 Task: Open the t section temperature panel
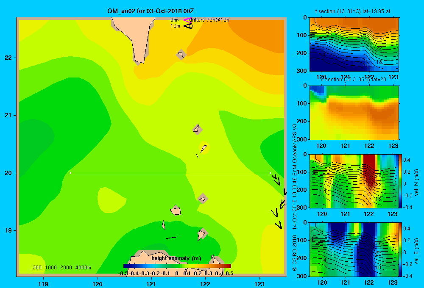point(354,44)
